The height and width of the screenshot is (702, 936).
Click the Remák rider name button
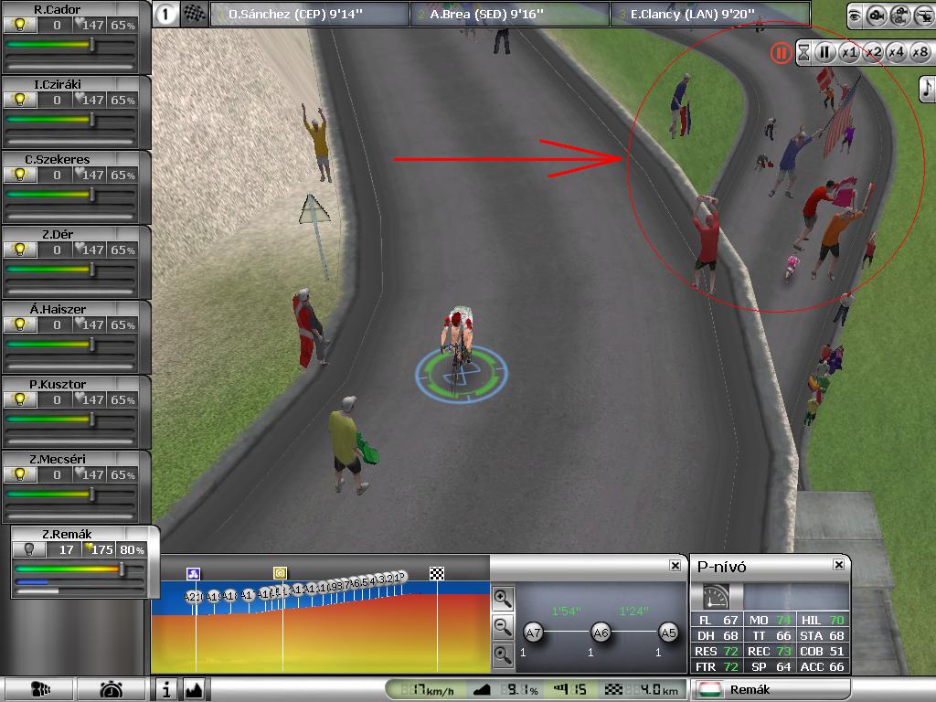(x=770, y=689)
